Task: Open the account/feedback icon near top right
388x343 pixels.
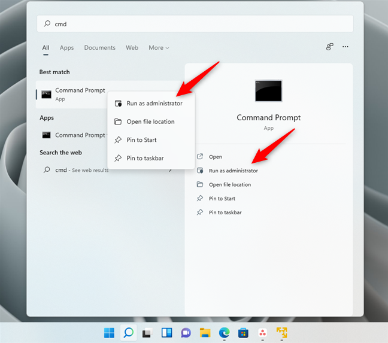Action: click(329, 47)
